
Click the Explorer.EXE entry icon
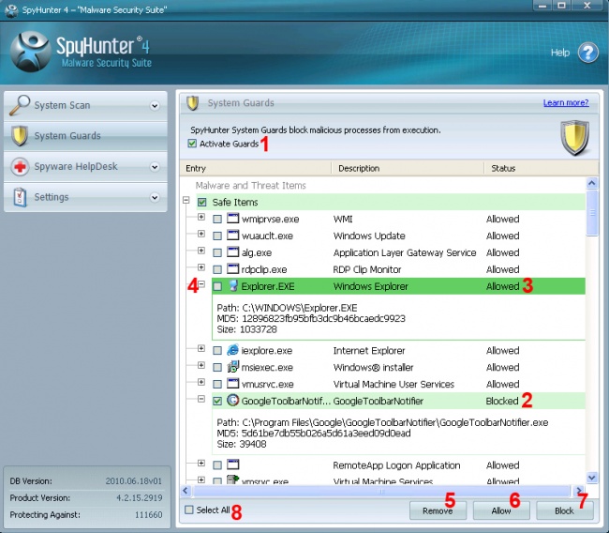(x=233, y=286)
